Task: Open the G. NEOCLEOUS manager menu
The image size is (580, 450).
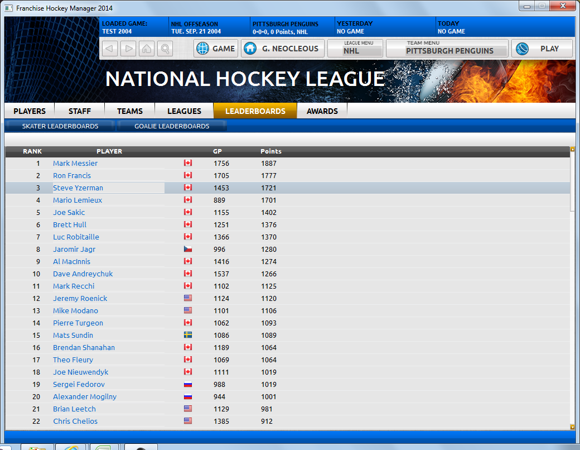Action: [283, 49]
